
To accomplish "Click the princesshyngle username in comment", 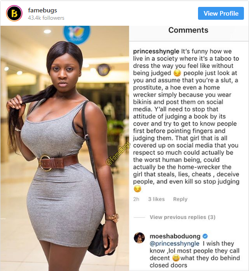I will click(156, 51).
